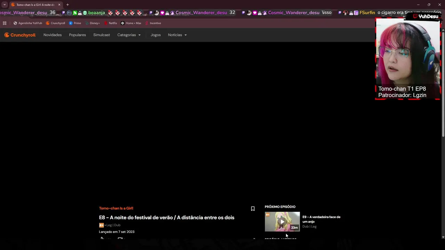Click the A14 age rating badge under the episode title

101,225
